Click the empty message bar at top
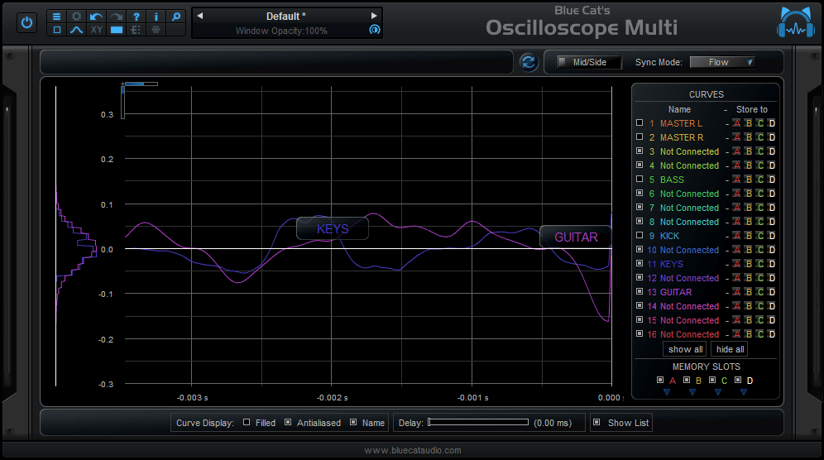 click(276, 62)
